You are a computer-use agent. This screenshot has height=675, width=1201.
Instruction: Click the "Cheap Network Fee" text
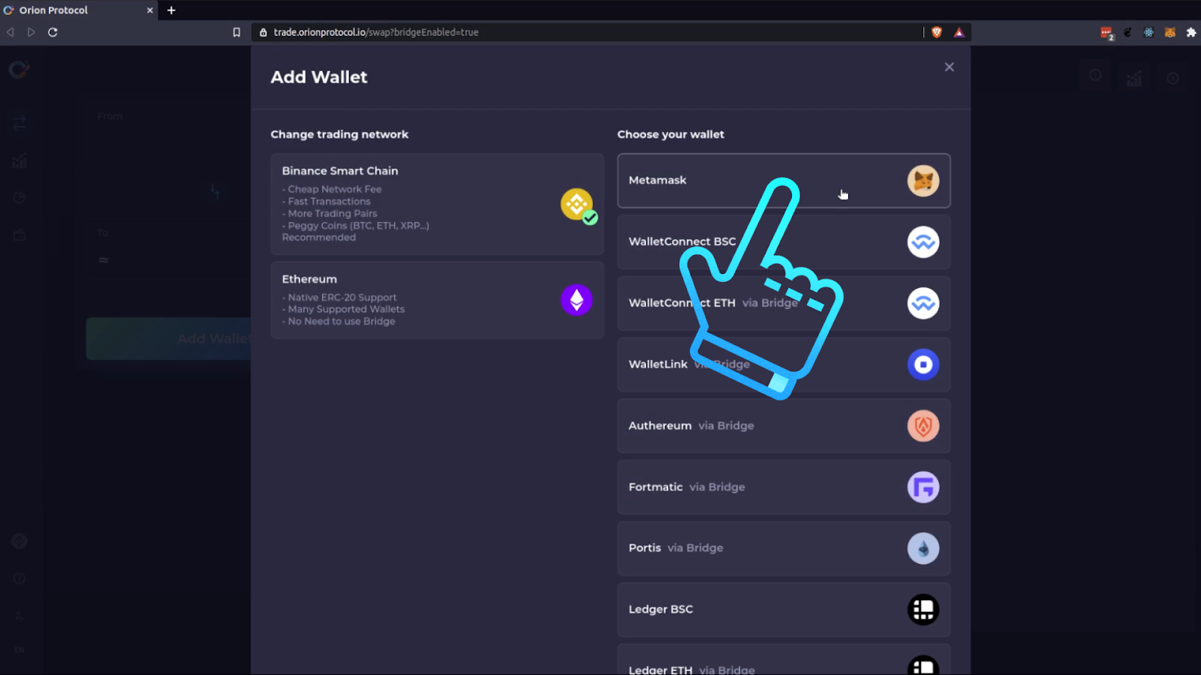pos(335,190)
